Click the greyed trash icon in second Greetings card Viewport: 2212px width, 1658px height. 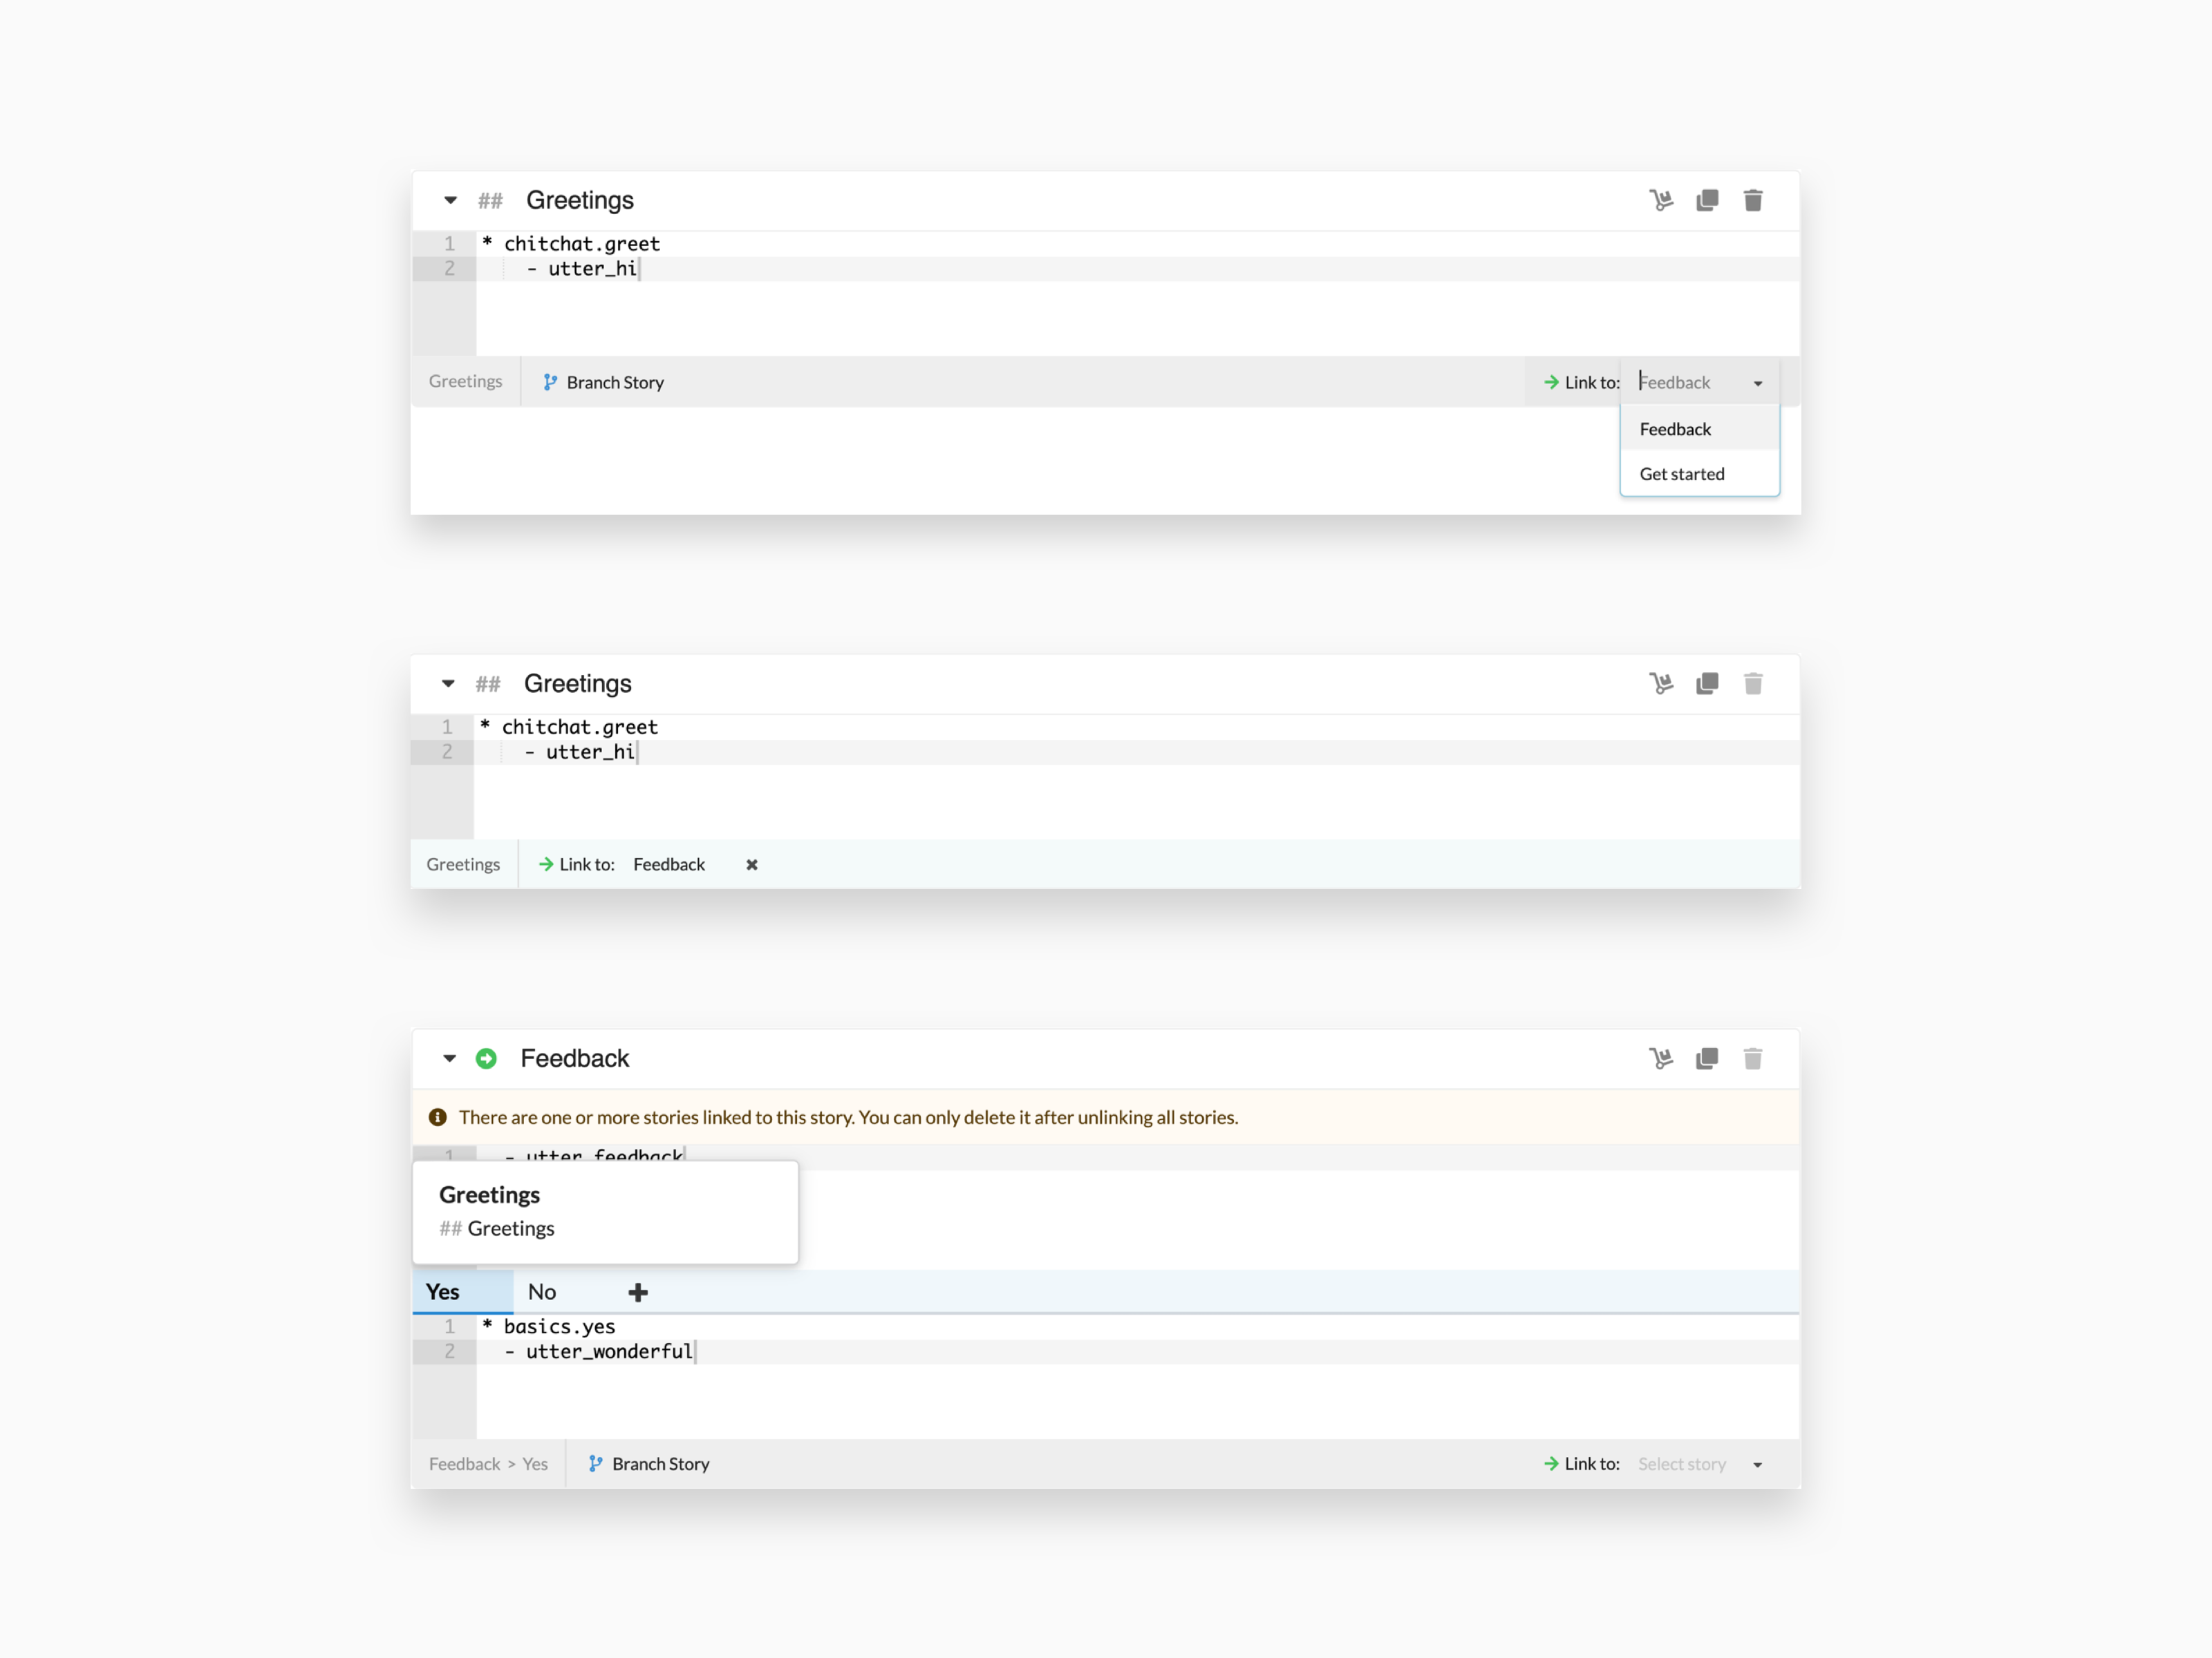(x=1753, y=684)
